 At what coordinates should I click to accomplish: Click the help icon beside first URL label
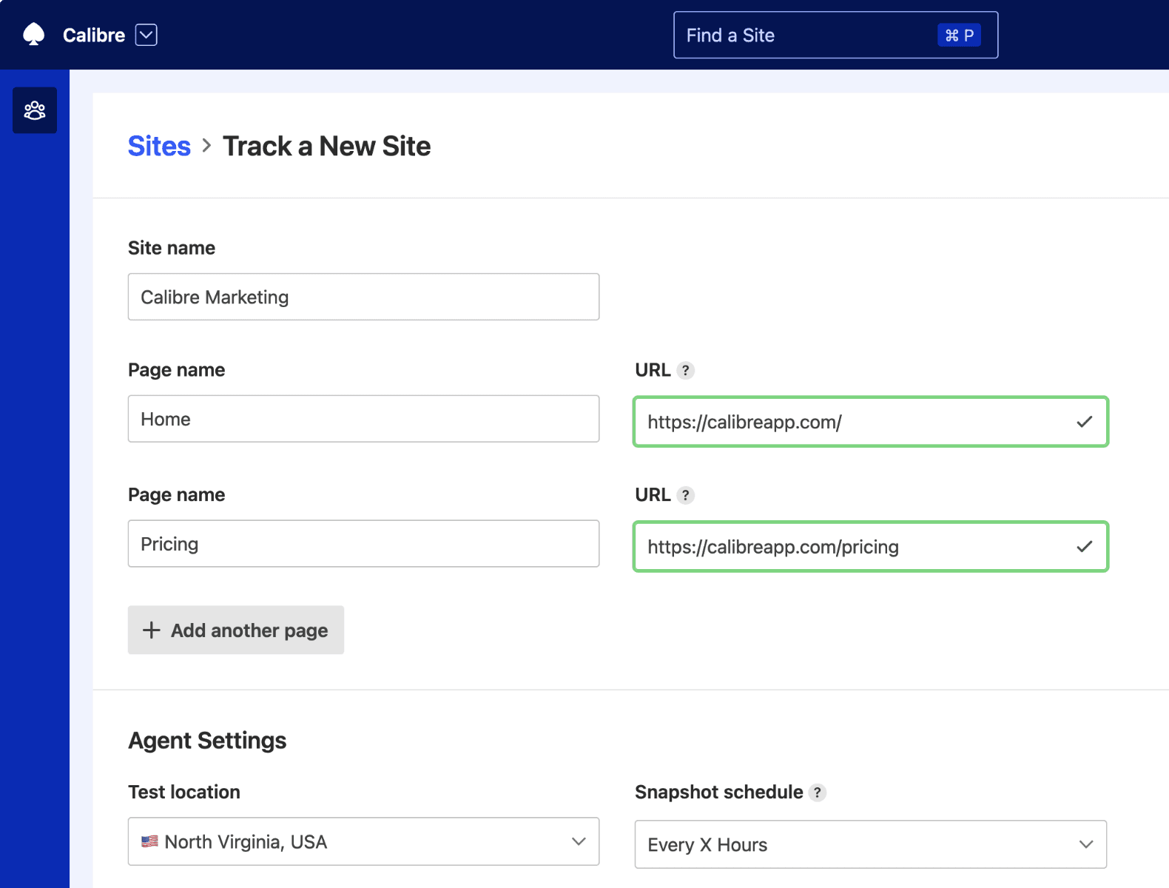(686, 370)
